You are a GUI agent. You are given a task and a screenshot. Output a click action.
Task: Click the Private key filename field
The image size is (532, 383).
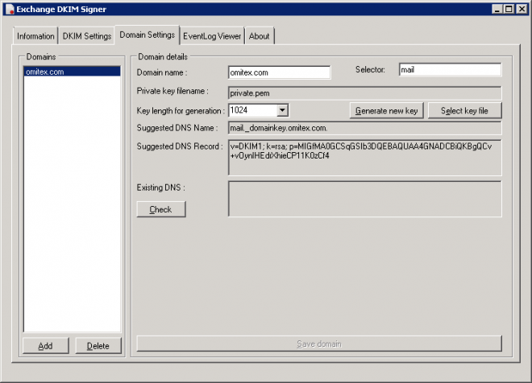[x=364, y=93]
